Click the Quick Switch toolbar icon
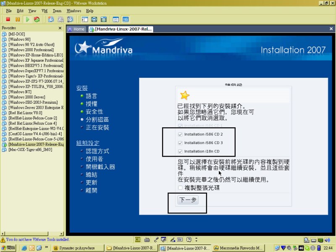Image resolution: width=336 pixels, height=252 pixels. click(104, 19)
